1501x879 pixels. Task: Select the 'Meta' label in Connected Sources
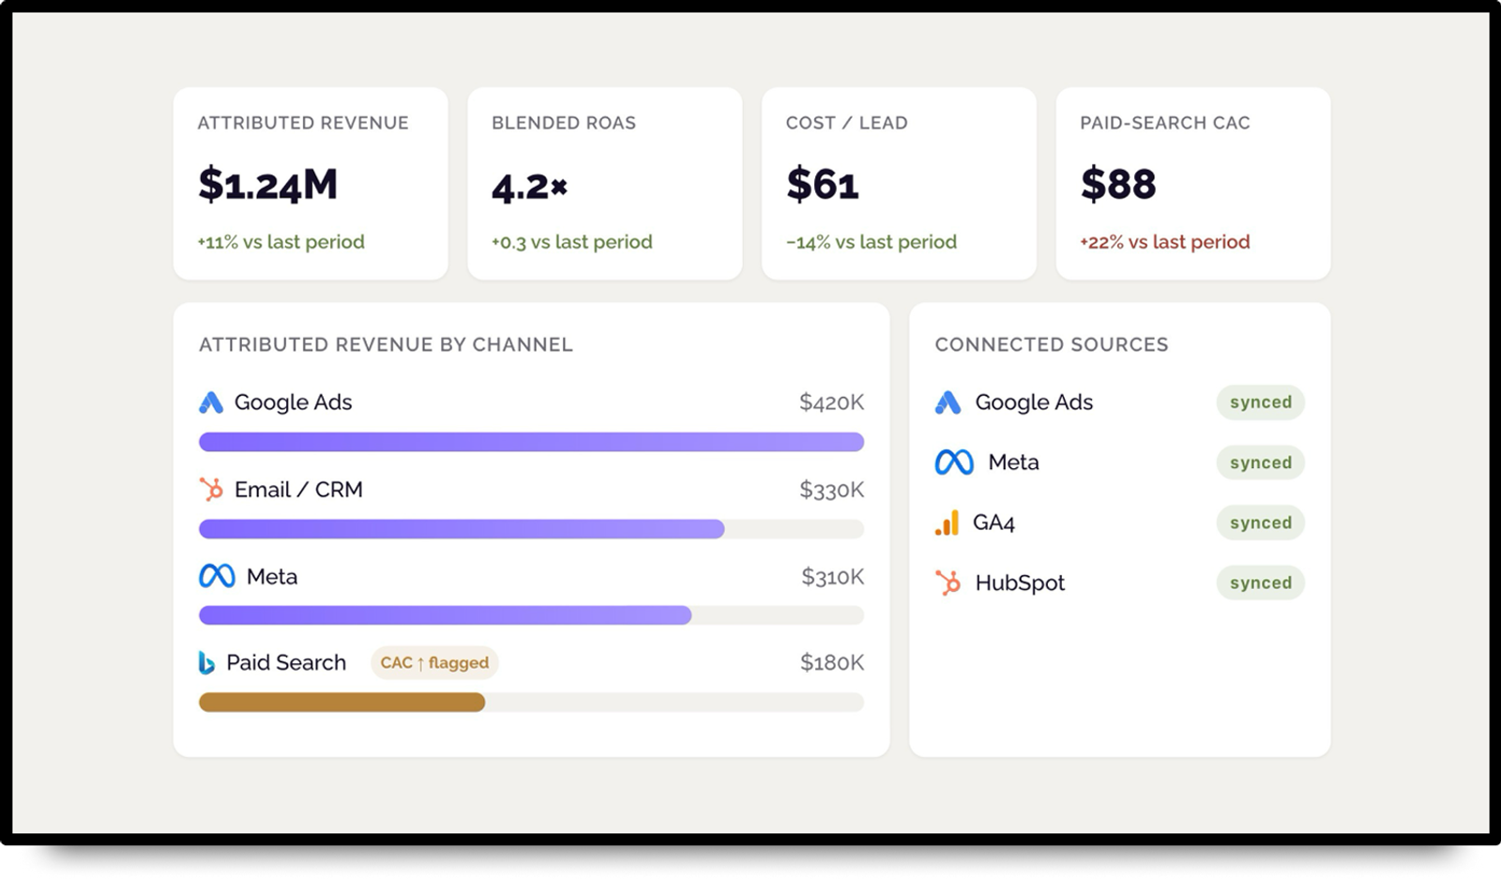pyautogui.click(x=1013, y=462)
